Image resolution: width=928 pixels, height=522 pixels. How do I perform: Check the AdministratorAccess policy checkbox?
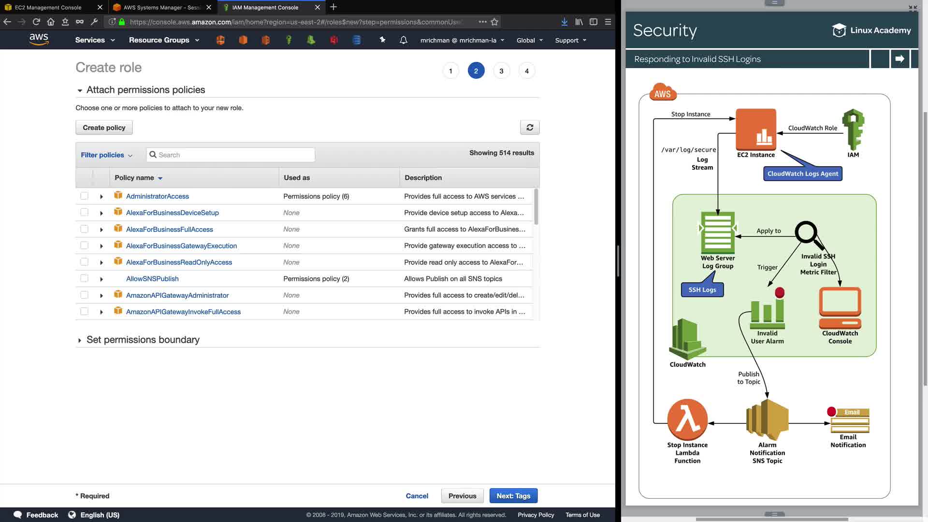[84, 196]
